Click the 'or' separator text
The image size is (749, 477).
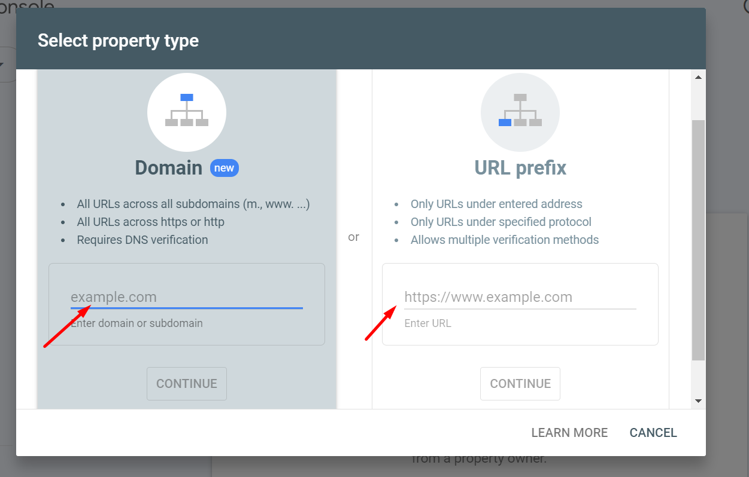(x=354, y=237)
